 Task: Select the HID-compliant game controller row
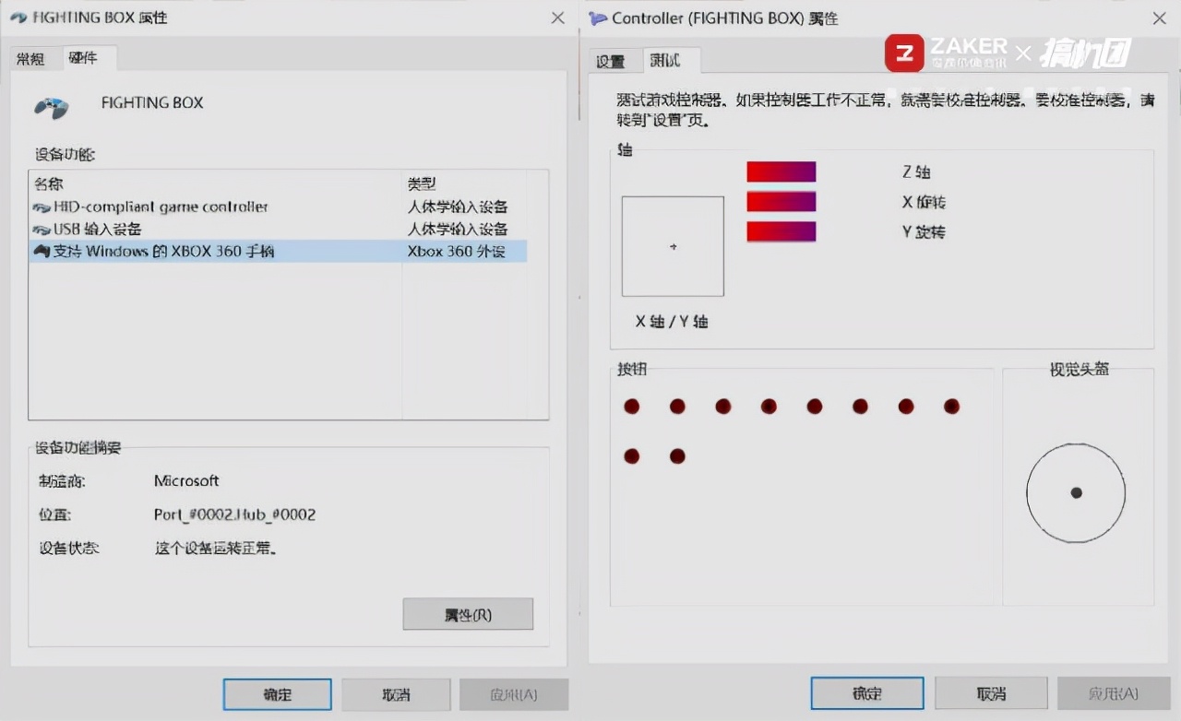[279, 207]
